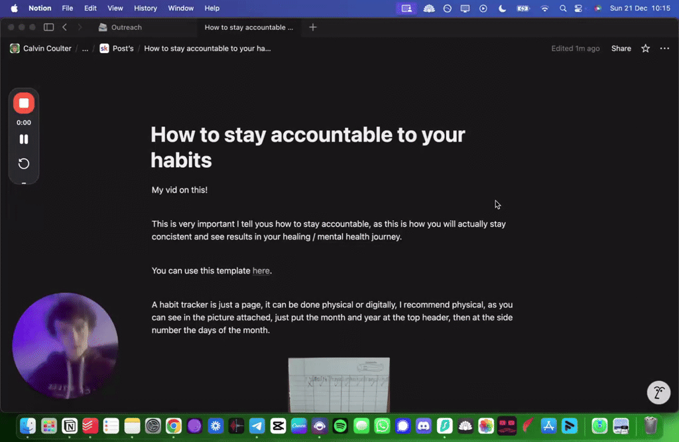Open the battery status dropdown
The width and height of the screenshot is (679, 442).
(x=523, y=9)
